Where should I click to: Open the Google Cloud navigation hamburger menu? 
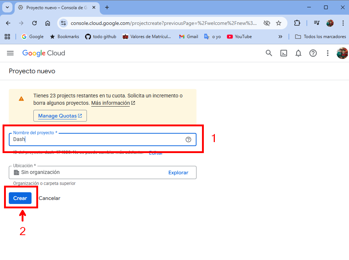tap(10, 53)
